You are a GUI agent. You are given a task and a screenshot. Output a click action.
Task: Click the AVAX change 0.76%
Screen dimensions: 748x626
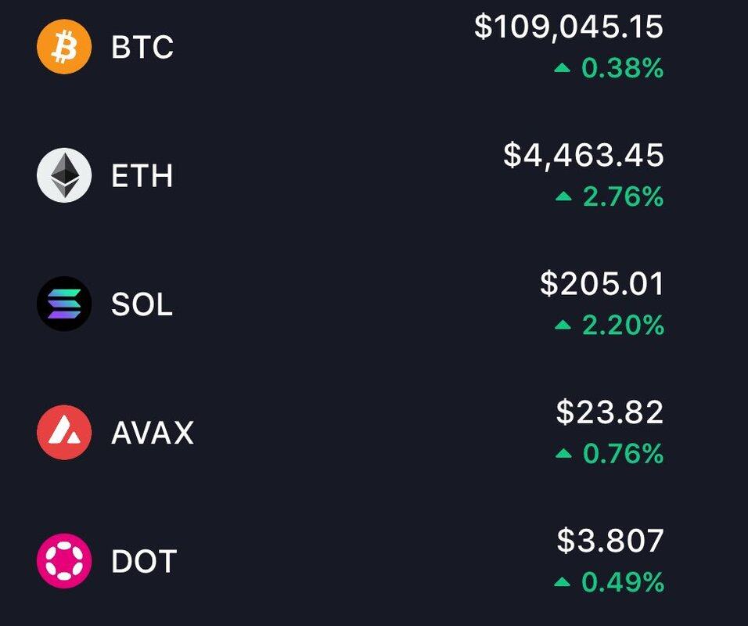point(624,453)
